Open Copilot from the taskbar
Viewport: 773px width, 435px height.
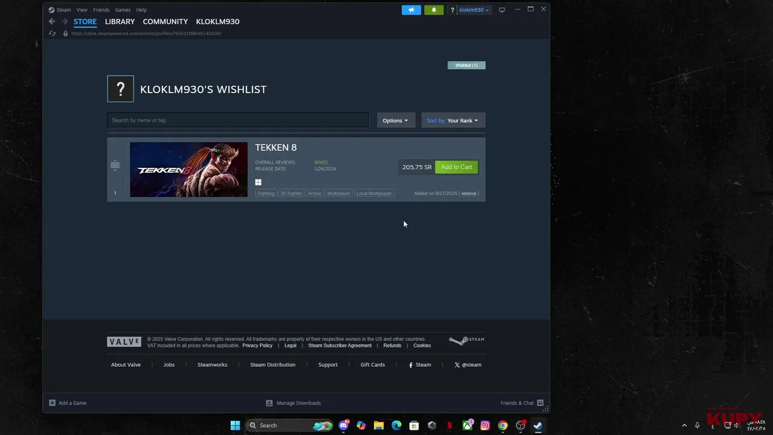pyautogui.click(x=361, y=425)
